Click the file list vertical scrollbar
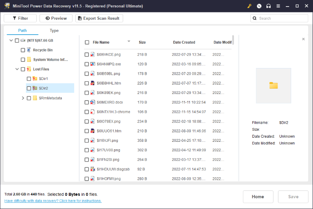Viewport: 313px width, 209px height. point(233,40)
